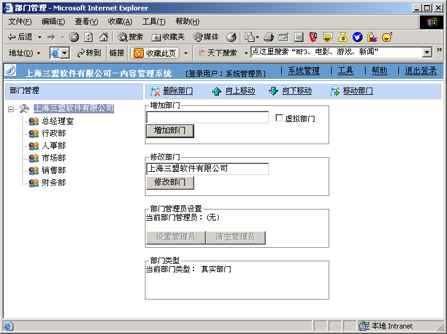The height and width of the screenshot is (334, 447).
Task: Click the laughing face plugin icon
Action: 327,37
